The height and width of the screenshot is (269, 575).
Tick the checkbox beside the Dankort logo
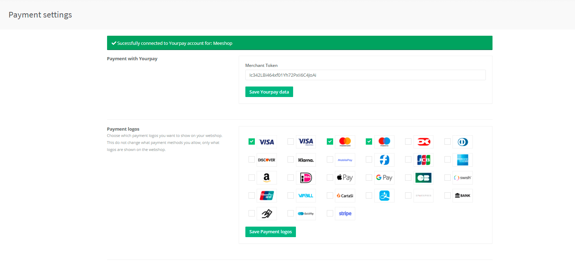(408, 142)
